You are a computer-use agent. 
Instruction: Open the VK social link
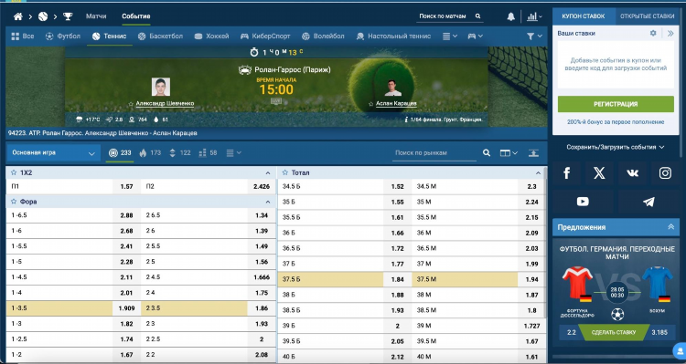pos(633,173)
